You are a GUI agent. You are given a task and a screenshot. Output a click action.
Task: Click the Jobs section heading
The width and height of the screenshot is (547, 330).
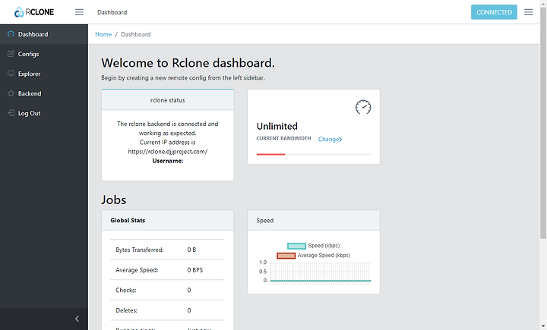pos(114,200)
